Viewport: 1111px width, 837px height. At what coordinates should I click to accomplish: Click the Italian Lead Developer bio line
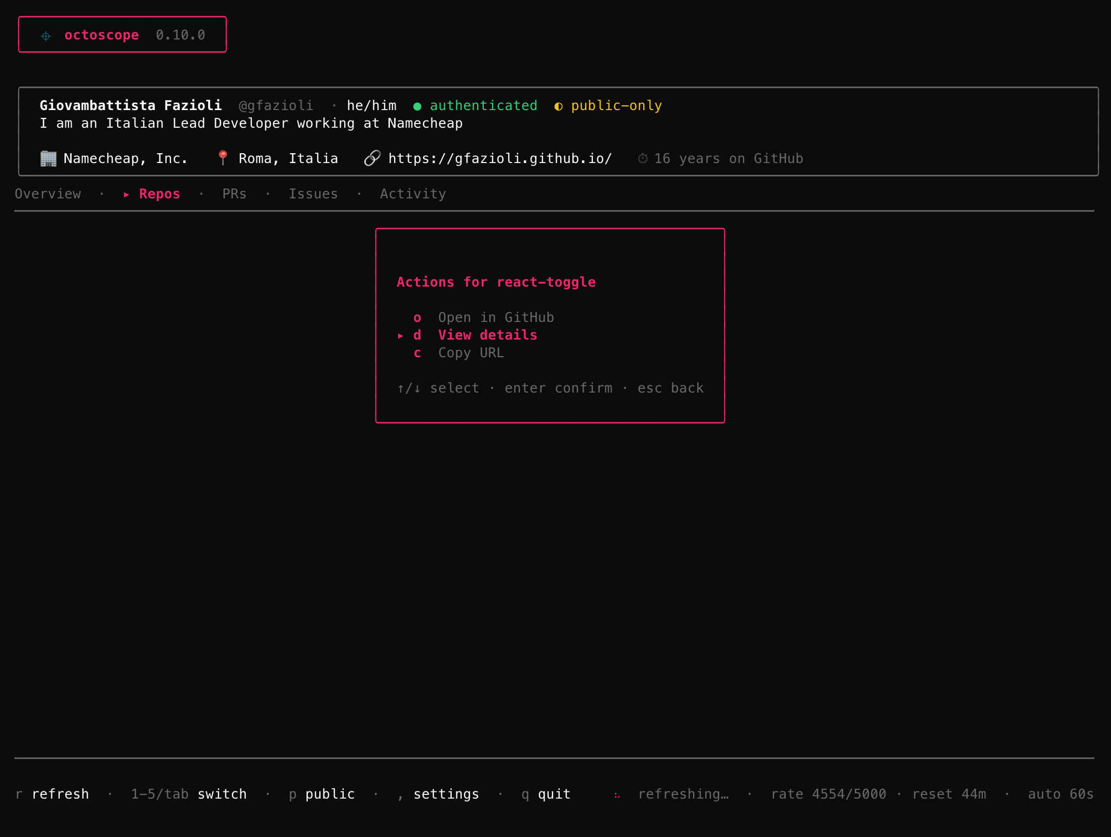point(251,123)
